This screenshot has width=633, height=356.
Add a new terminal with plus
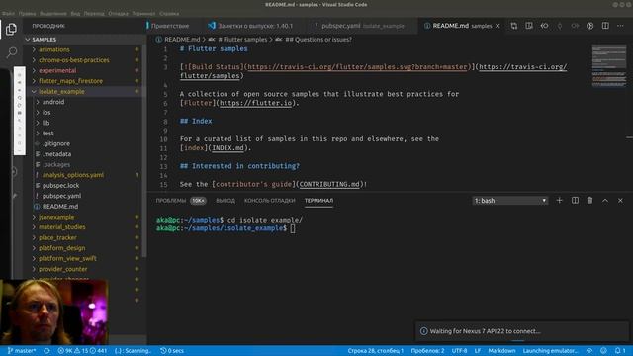click(x=559, y=200)
